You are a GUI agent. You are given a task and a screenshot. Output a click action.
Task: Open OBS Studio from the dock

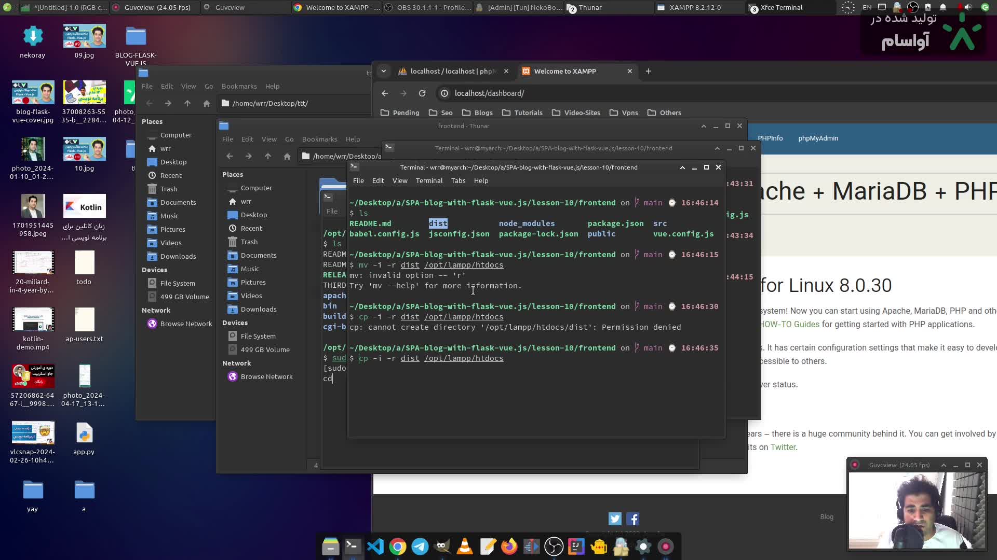pos(554,547)
